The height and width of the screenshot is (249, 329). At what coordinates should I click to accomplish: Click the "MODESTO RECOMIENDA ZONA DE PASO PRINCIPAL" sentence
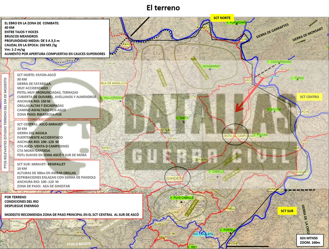71,215
